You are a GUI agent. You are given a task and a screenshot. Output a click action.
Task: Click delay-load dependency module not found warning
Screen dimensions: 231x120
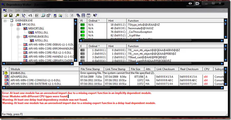[x=45, y=100]
